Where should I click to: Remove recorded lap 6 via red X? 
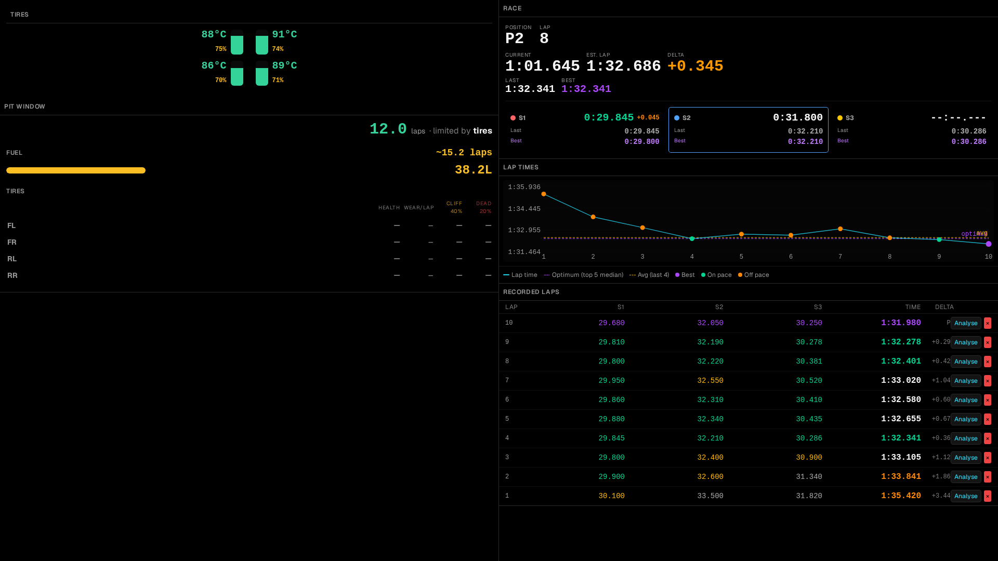coord(988,400)
